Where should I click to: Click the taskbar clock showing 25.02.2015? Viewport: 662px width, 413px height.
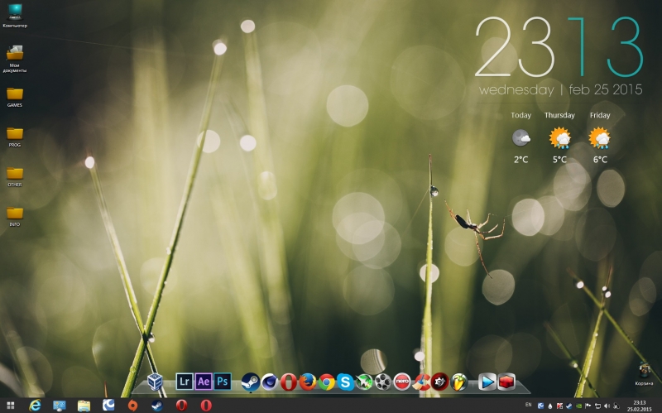click(639, 406)
